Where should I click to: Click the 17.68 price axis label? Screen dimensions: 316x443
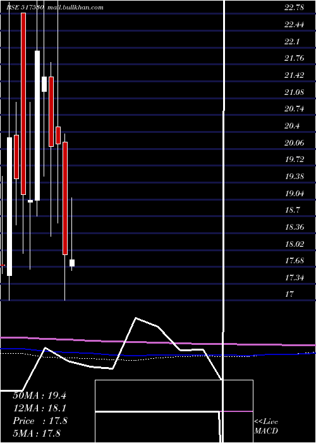pyautogui.click(x=295, y=261)
